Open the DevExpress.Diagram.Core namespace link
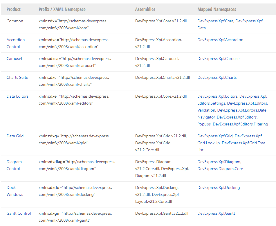This screenshot has height=226, width=276. (220, 169)
